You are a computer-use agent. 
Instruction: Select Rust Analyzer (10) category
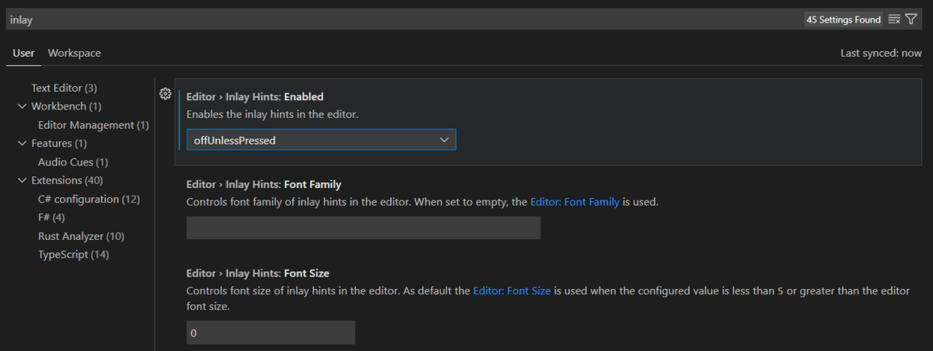(81, 236)
